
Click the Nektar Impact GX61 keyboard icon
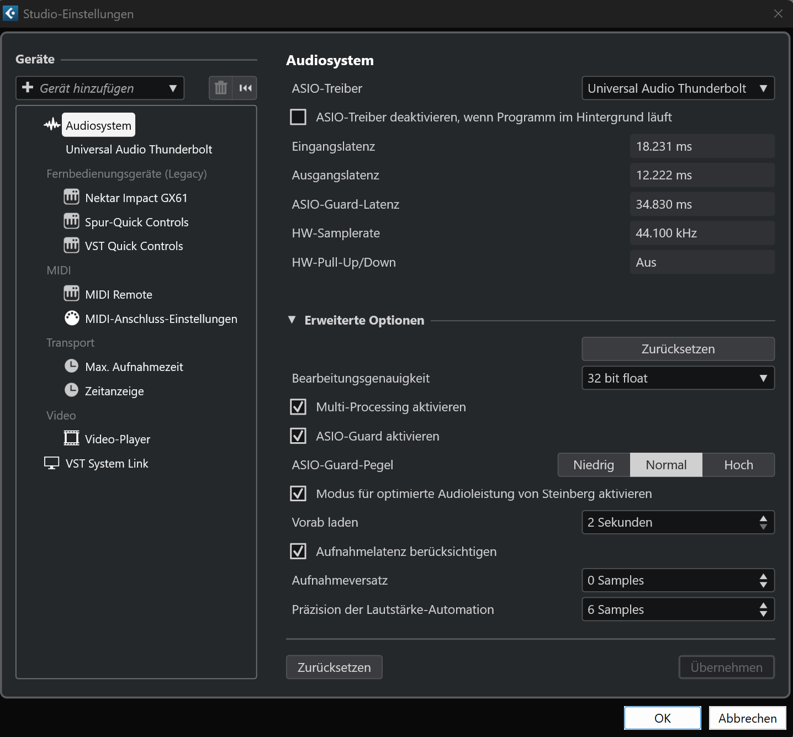tap(71, 197)
